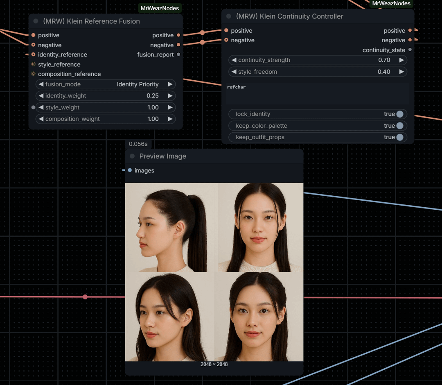Click the identity_reference input socket
The width and height of the screenshot is (442, 385).
click(33, 54)
